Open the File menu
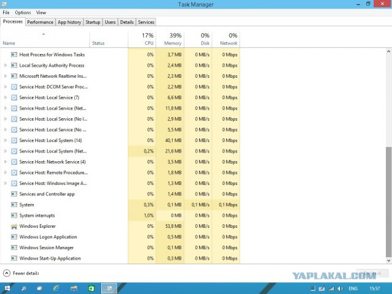The width and height of the screenshot is (392, 294). (x=6, y=12)
